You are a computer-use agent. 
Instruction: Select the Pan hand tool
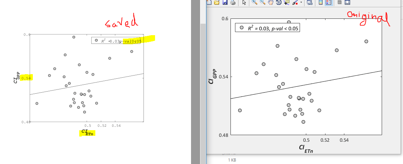tap(270, 2)
